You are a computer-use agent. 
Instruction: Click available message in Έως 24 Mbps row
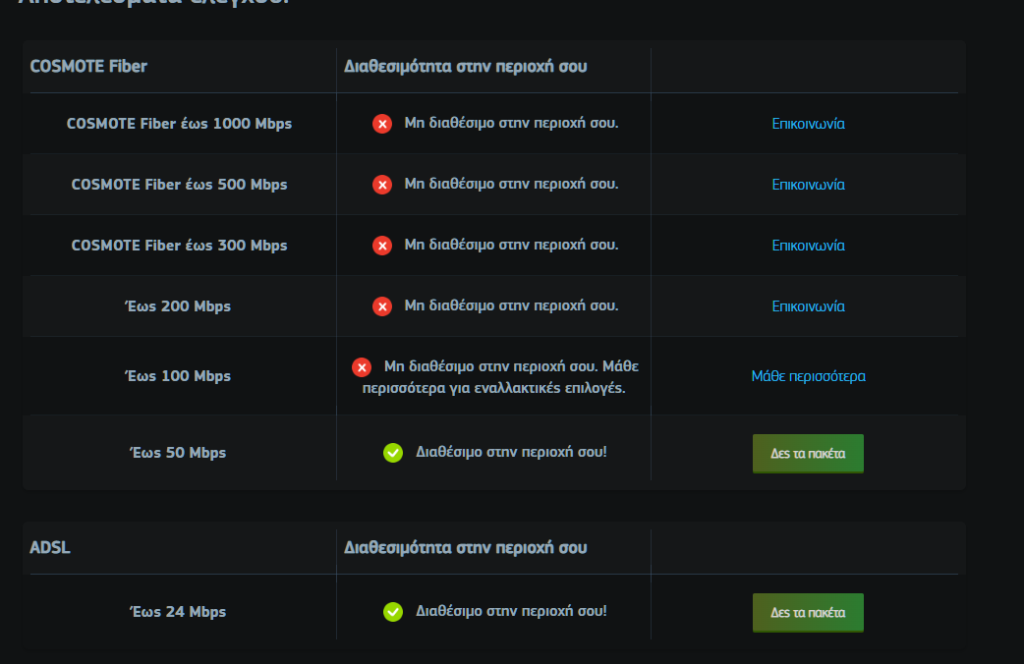(511, 611)
